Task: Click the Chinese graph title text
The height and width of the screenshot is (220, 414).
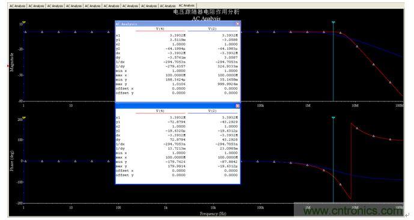Action: [x=206, y=12]
